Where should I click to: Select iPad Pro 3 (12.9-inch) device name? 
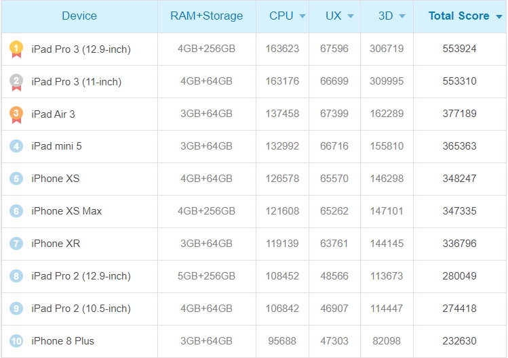click(x=81, y=49)
